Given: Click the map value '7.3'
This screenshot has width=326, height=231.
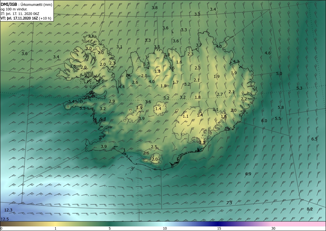Looking at the screenshot, I should coord(229,203).
